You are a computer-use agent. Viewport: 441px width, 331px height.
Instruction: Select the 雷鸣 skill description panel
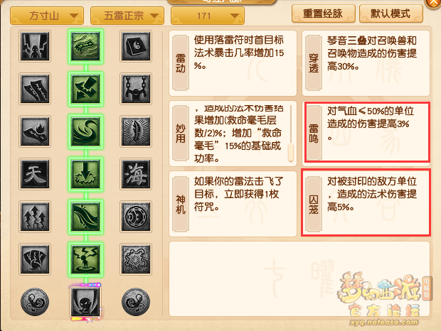click(366, 131)
